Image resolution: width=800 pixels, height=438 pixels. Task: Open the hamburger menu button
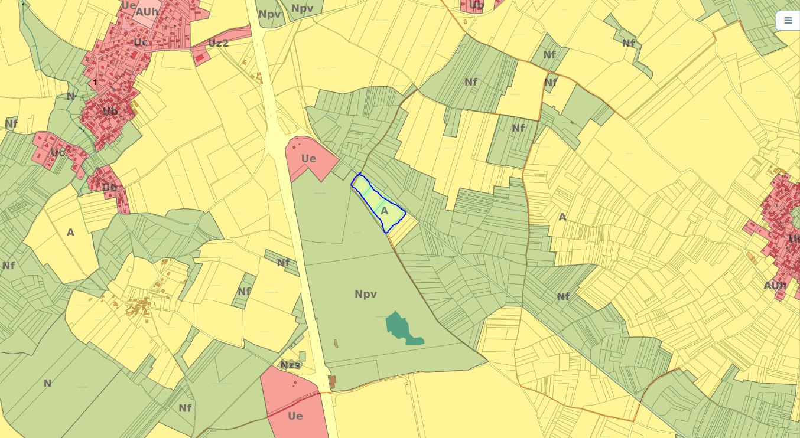788,21
